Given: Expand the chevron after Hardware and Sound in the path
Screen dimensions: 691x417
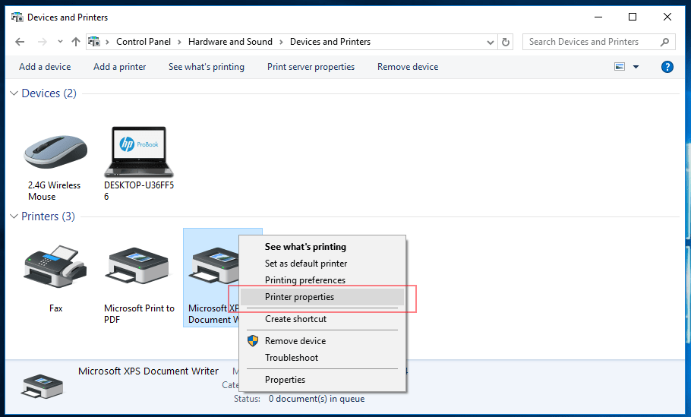Looking at the screenshot, I should pyautogui.click(x=281, y=43).
